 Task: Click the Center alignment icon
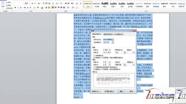[56, 8]
